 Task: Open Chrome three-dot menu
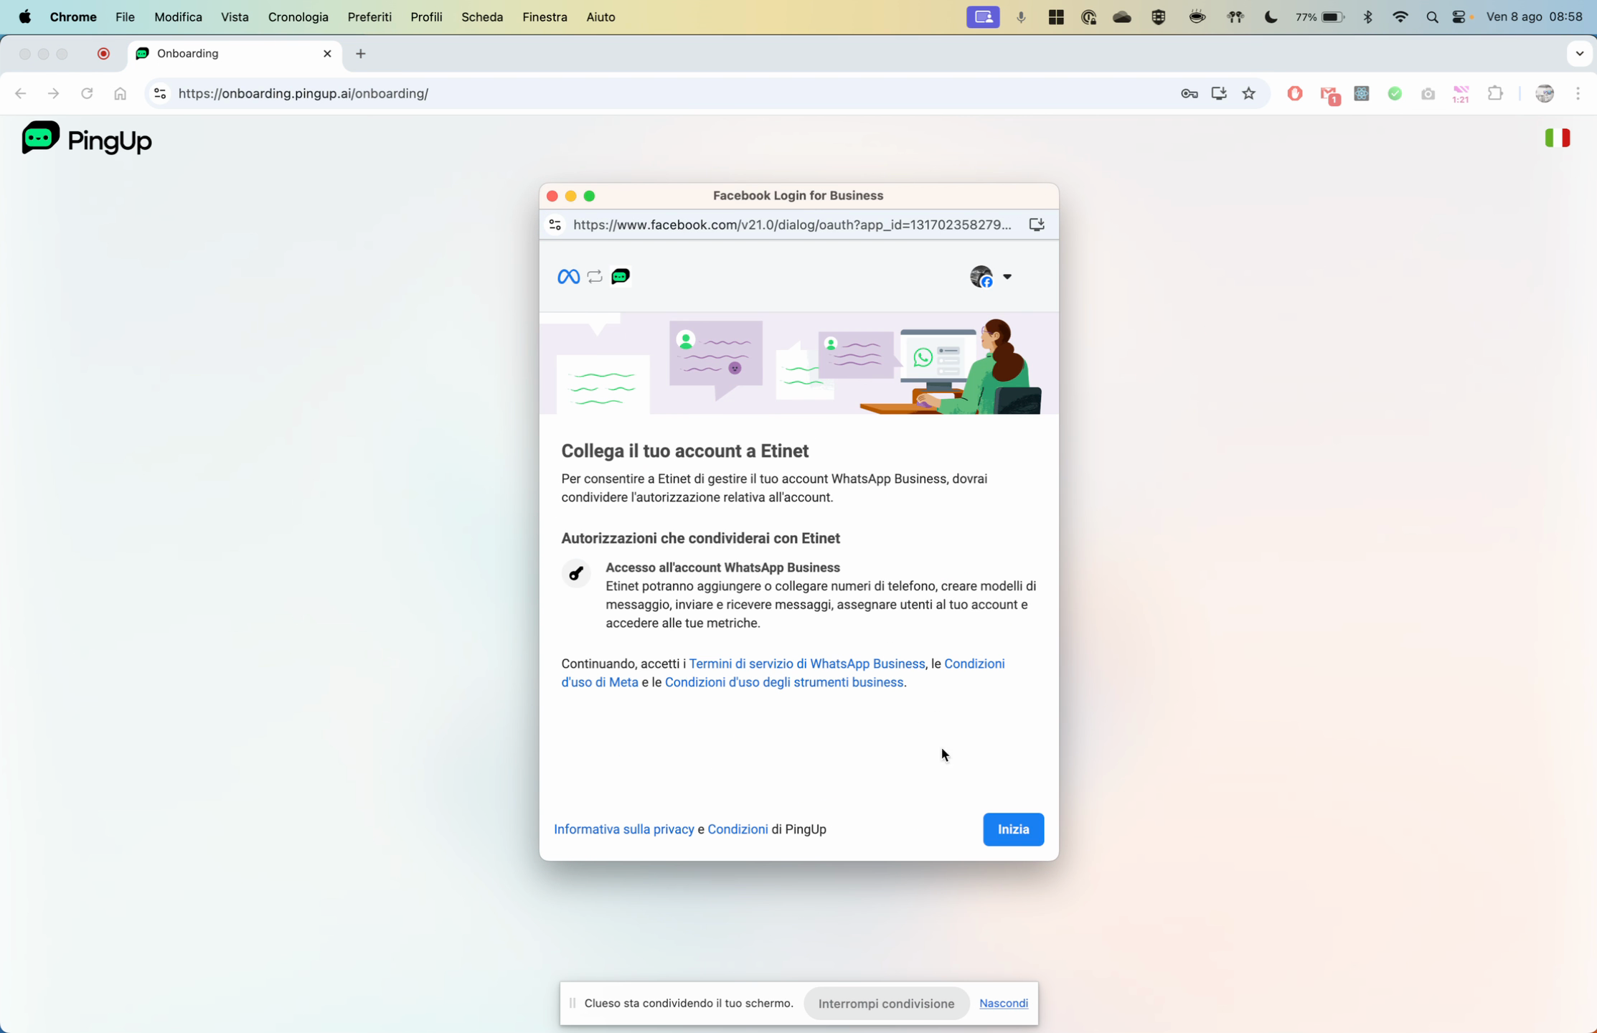tap(1578, 93)
